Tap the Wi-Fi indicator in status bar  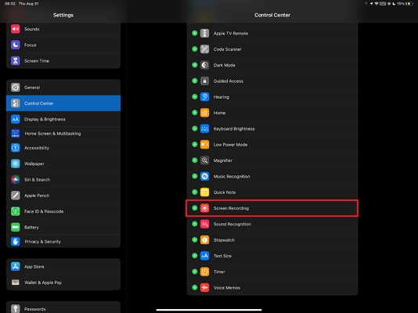(x=377, y=4)
